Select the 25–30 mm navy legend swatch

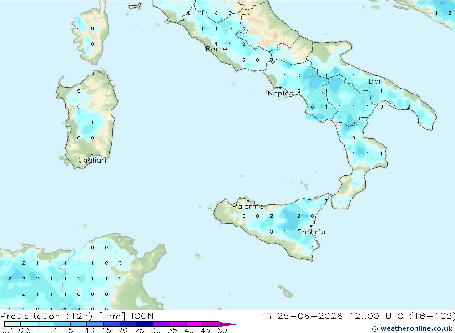[x=145, y=324]
